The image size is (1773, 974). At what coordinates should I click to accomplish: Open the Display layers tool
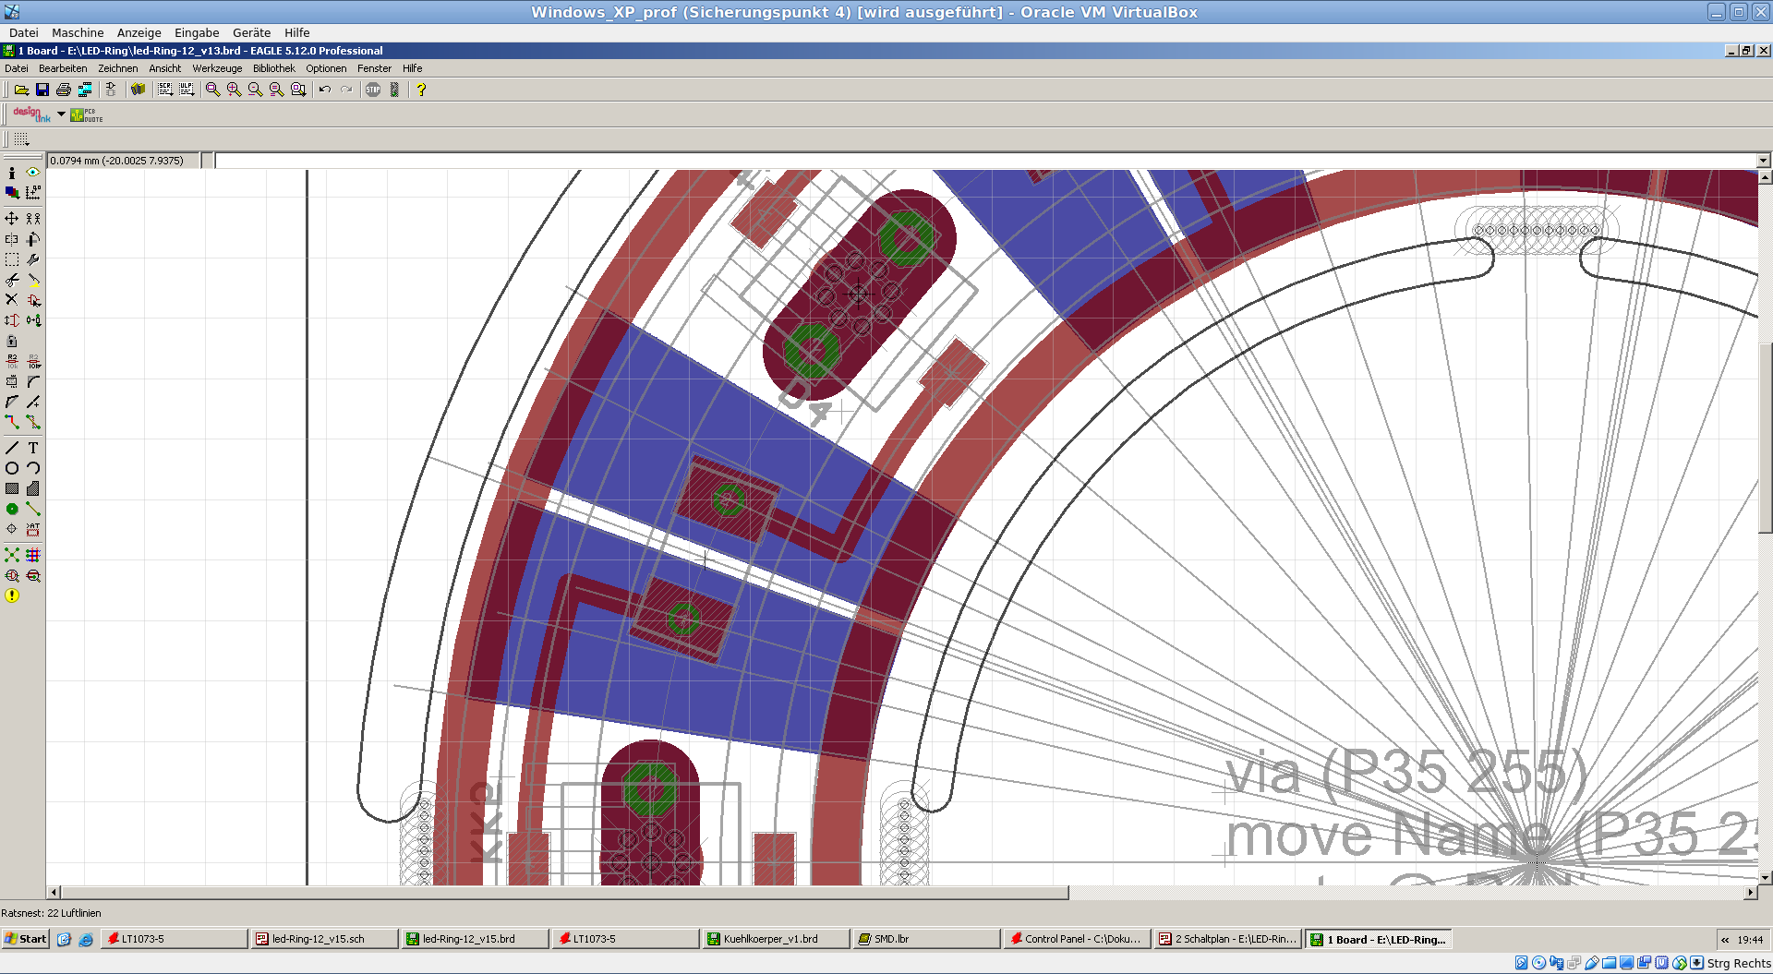[x=12, y=193]
